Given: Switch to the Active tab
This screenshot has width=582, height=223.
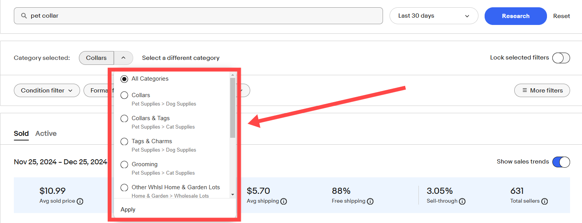Looking at the screenshot, I should [46, 134].
